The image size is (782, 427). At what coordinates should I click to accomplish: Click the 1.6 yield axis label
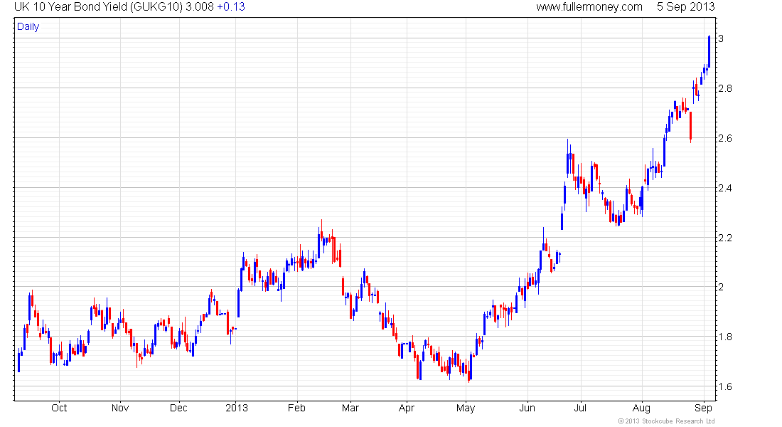(725, 387)
